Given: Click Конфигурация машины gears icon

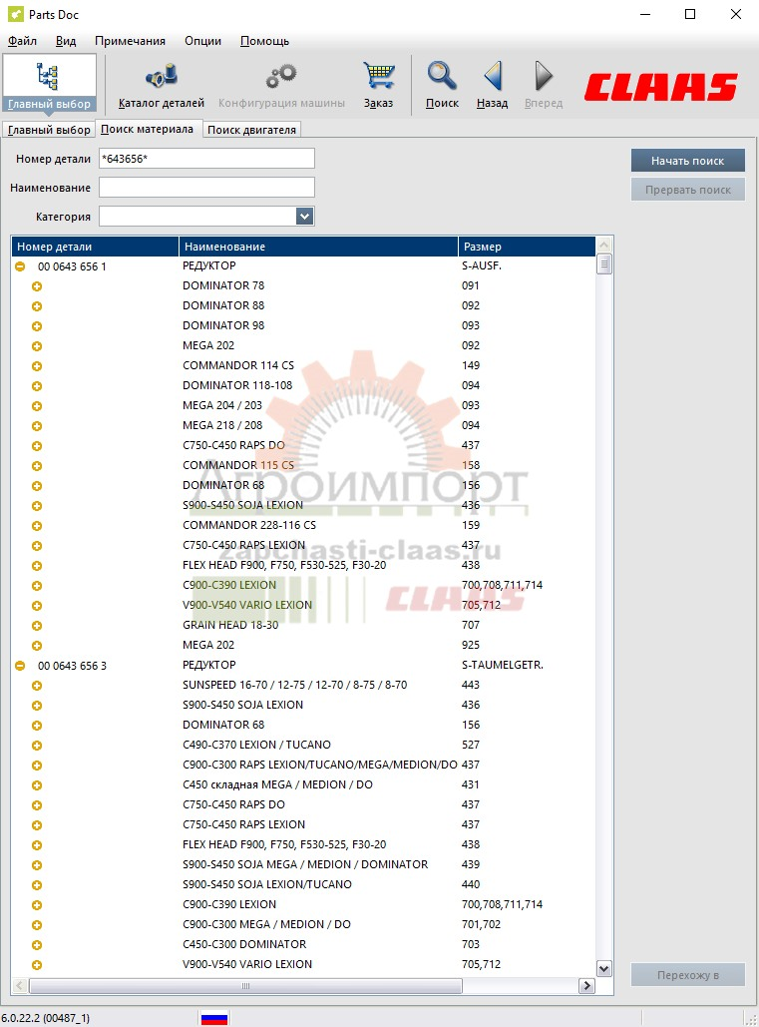Looking at the screenshot, I should 281,85.
